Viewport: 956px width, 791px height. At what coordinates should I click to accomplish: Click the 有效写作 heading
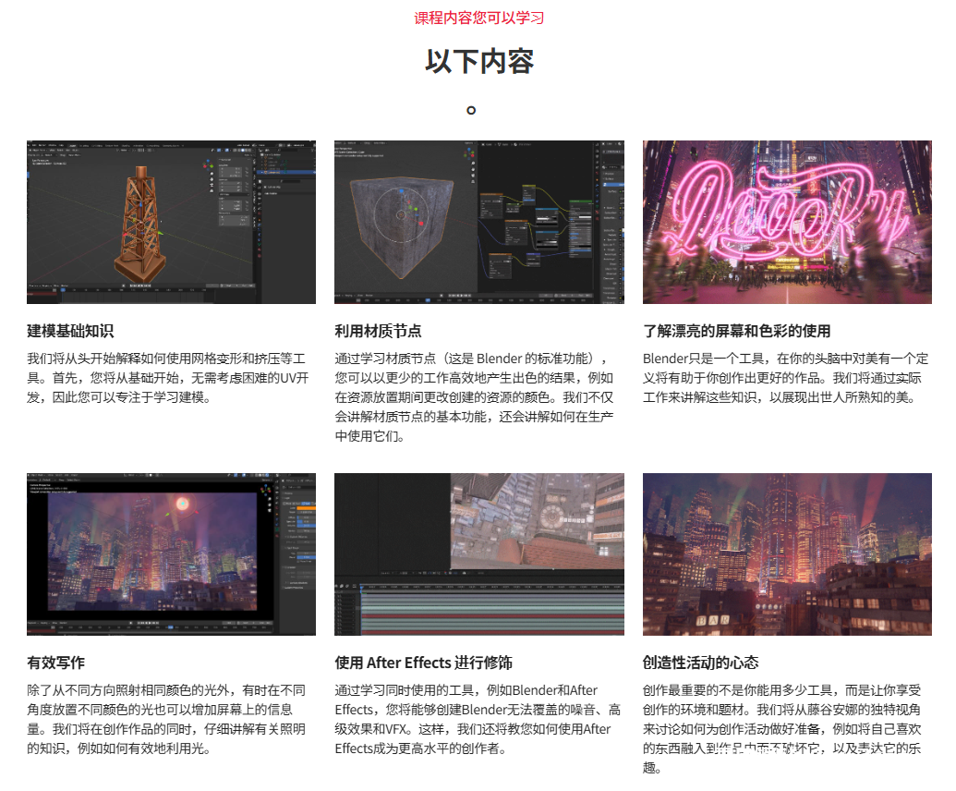(x=56, y=663)
